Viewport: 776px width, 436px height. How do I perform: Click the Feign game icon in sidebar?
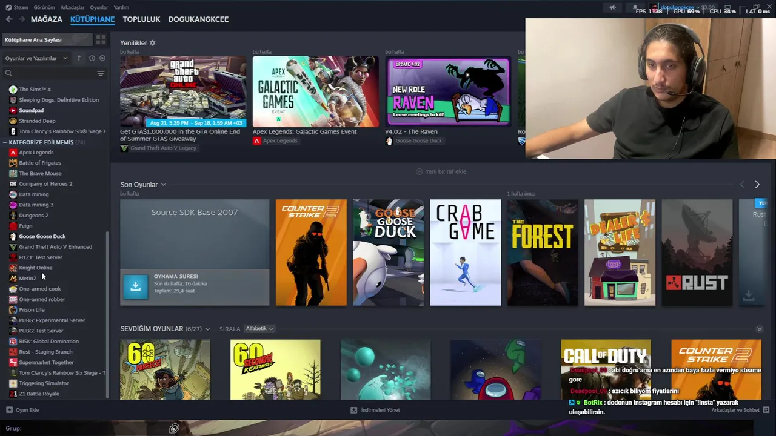point(13,226)
